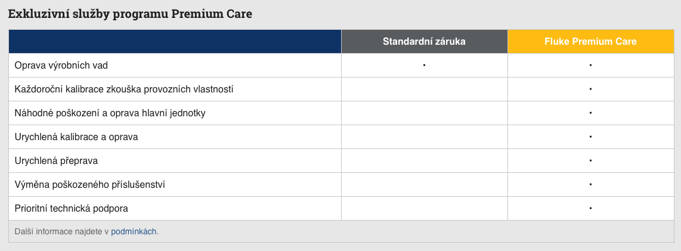Click Náhodné poškození a oprava hlavní jednotky
This screenshot has width=681, height=251.
110,113
